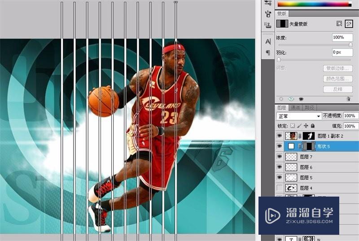Toggle lock position cross-arrows icon

click(x=306, y=126)
